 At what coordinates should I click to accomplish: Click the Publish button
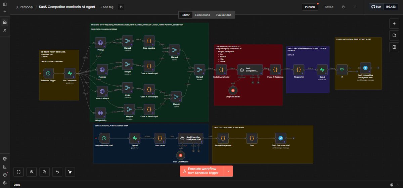[x=310, y=7]
